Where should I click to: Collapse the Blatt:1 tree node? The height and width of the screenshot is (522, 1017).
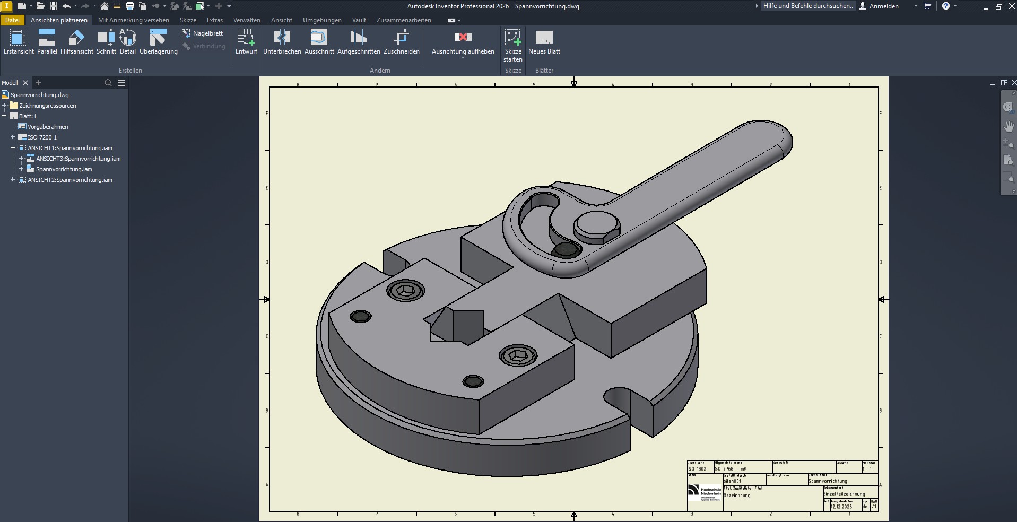(4, 116)
